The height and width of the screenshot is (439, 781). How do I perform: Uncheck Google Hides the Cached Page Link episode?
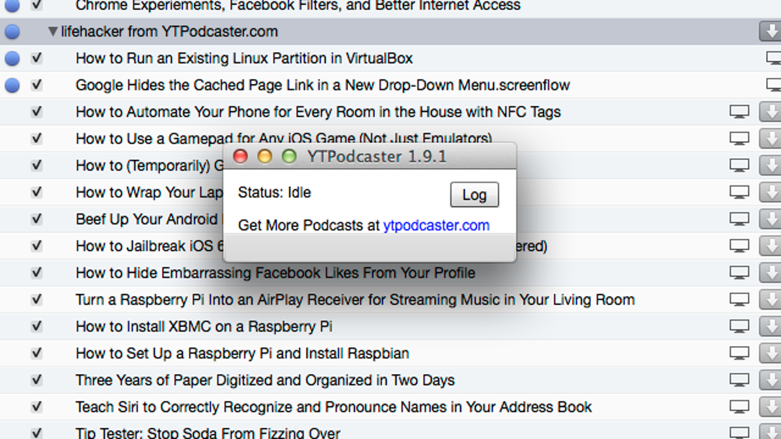pos(36,85)
